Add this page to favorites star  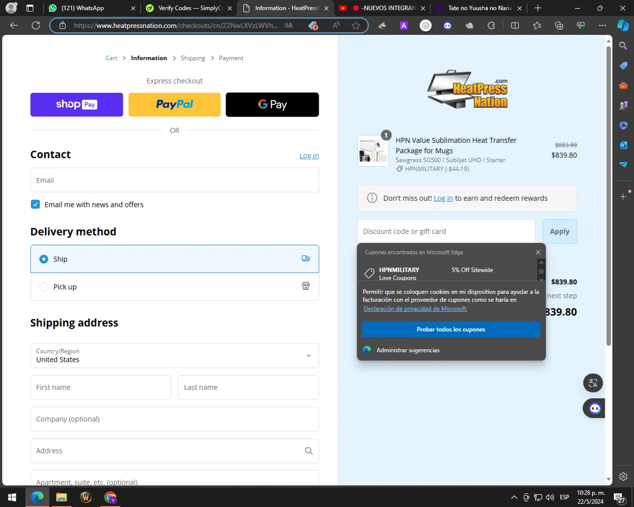[356, 26]
